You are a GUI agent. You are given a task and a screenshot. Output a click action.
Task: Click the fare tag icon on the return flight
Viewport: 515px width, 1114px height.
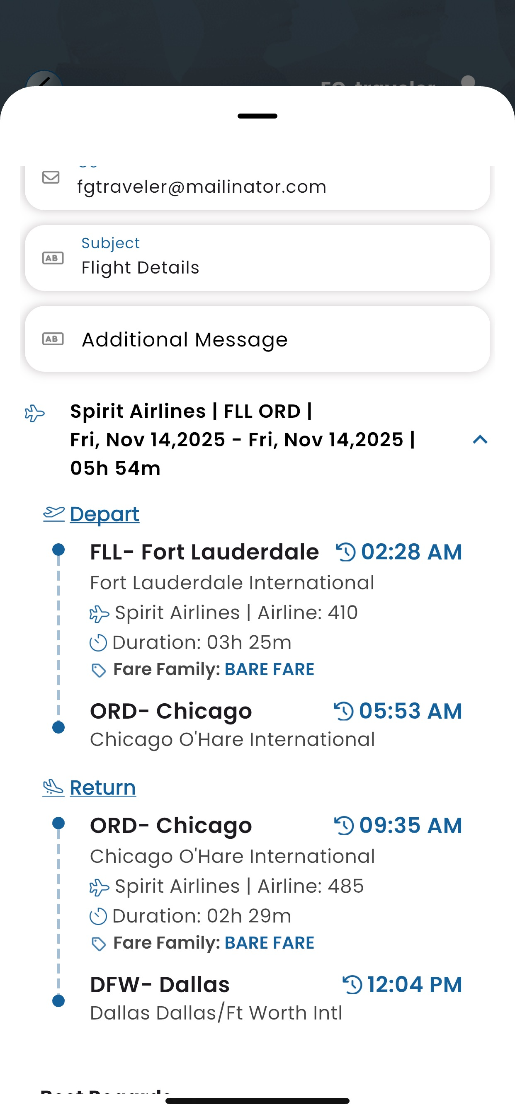click(x=99, y=944)
